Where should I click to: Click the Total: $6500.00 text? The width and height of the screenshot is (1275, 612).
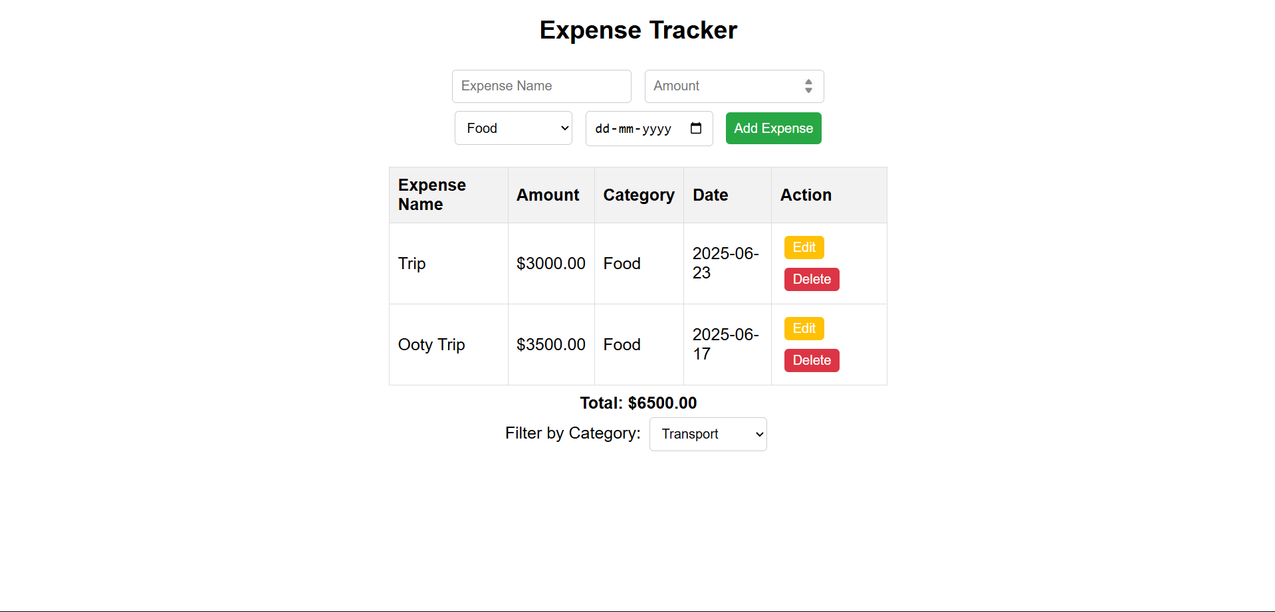[638, 403]
